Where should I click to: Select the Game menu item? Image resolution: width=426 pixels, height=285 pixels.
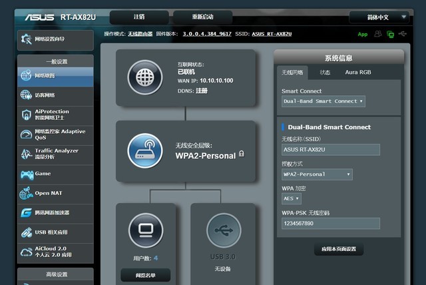(x=55, y=174)
